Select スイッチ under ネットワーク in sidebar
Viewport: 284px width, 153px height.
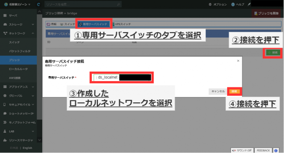coord(18,42)
